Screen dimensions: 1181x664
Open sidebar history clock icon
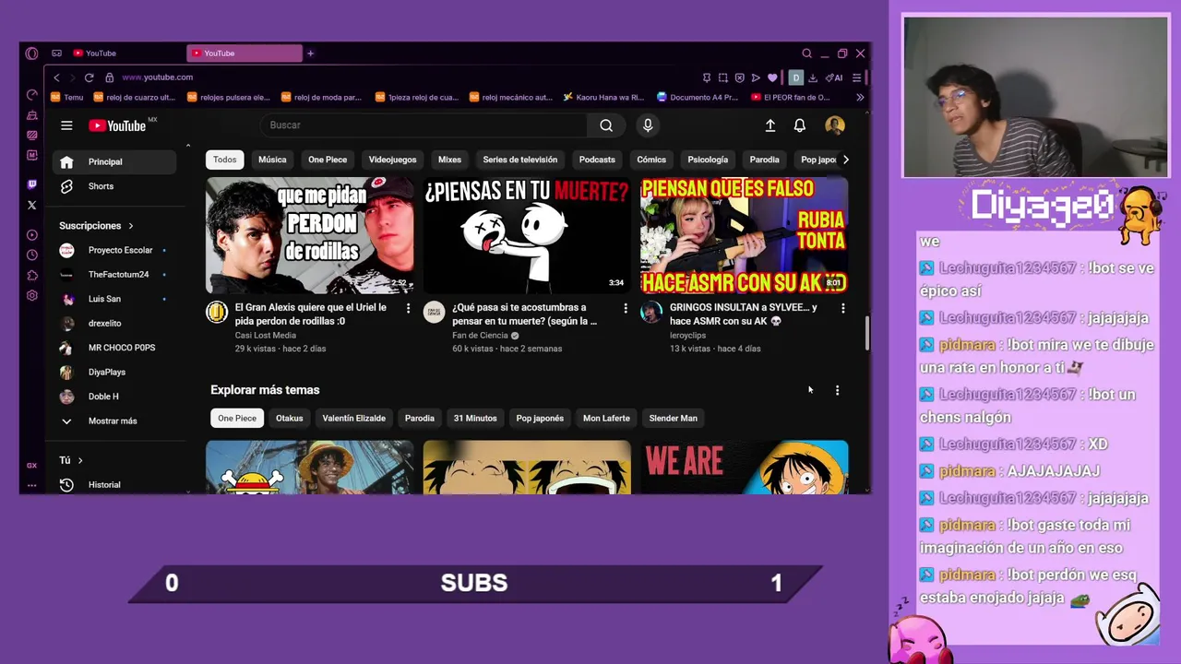click(x=31, y=255)
